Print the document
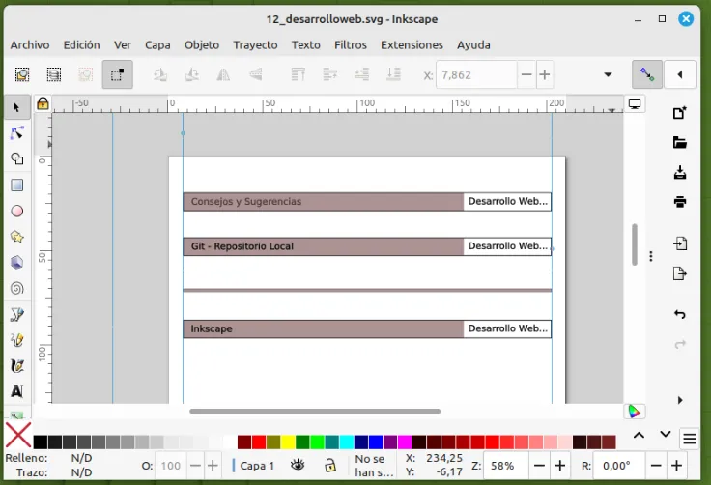This screenshot has height=485, width=711. pyautogui.click(x=680, y=202)
